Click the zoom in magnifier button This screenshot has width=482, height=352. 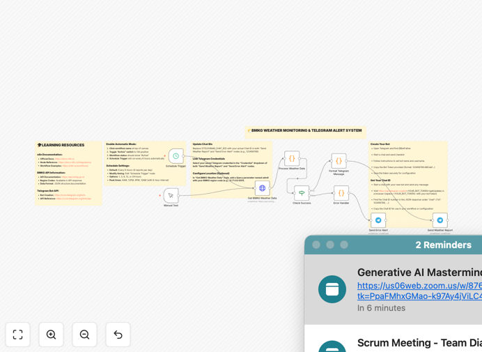(x=51, y=335)
